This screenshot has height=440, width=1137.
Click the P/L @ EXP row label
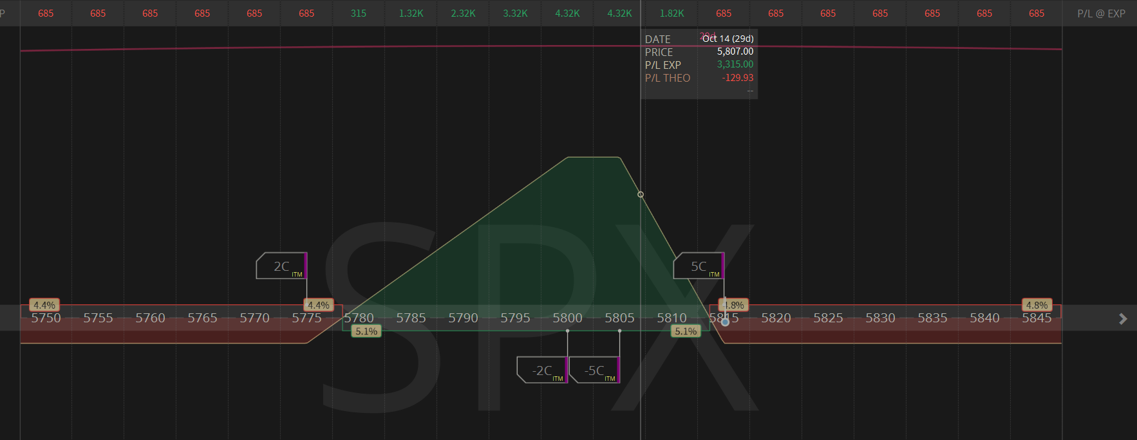(1101, 14)
